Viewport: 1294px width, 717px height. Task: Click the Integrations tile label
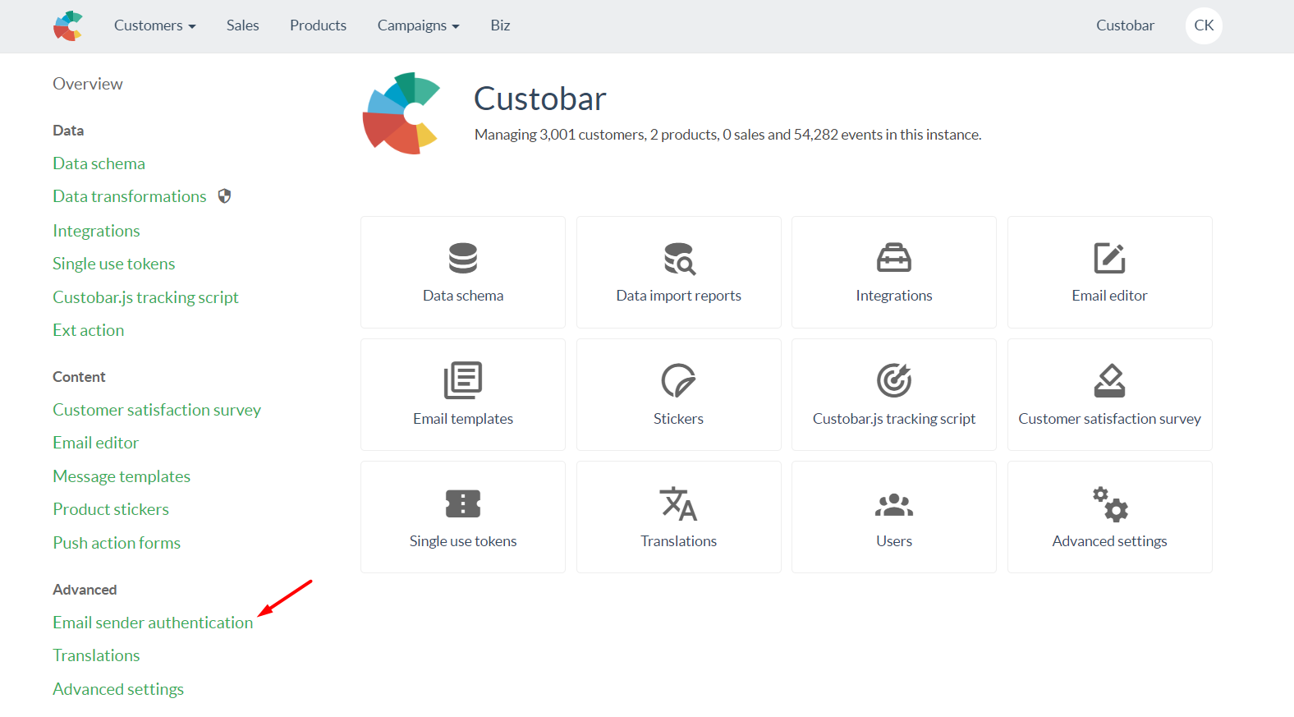[894, 296]
